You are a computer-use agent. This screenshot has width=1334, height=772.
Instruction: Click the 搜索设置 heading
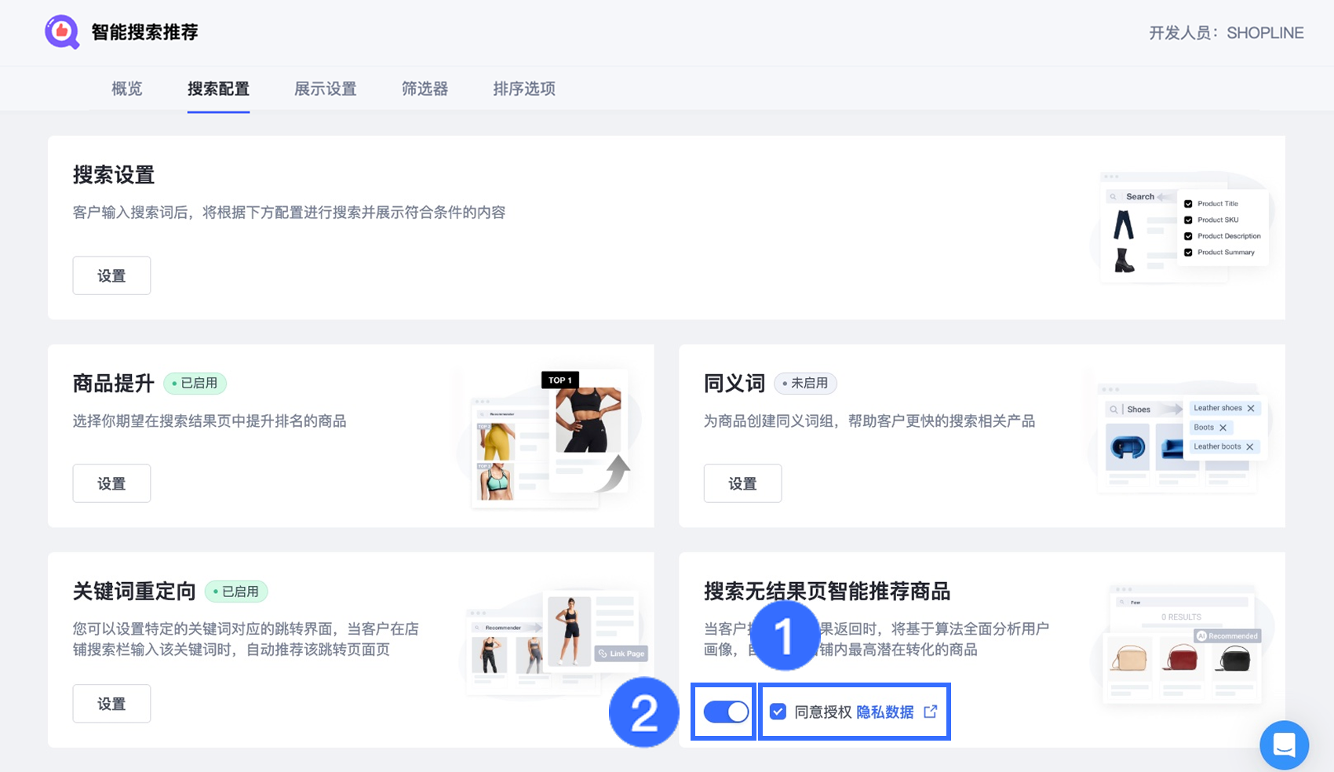pos(114,174)
